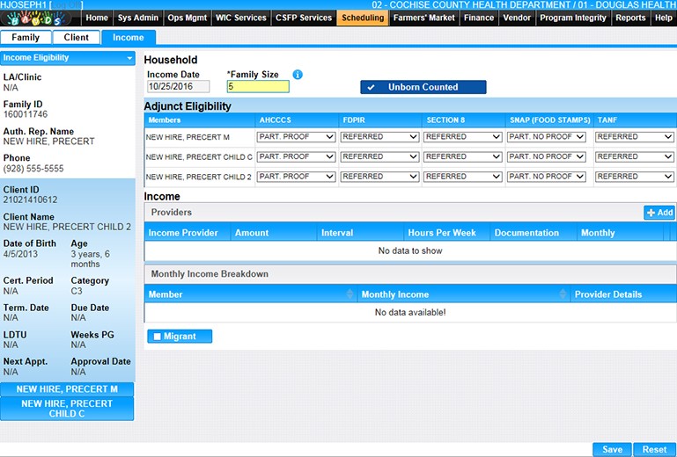
Task: Switch to the Client tab
Action: [x=77, y=38]
